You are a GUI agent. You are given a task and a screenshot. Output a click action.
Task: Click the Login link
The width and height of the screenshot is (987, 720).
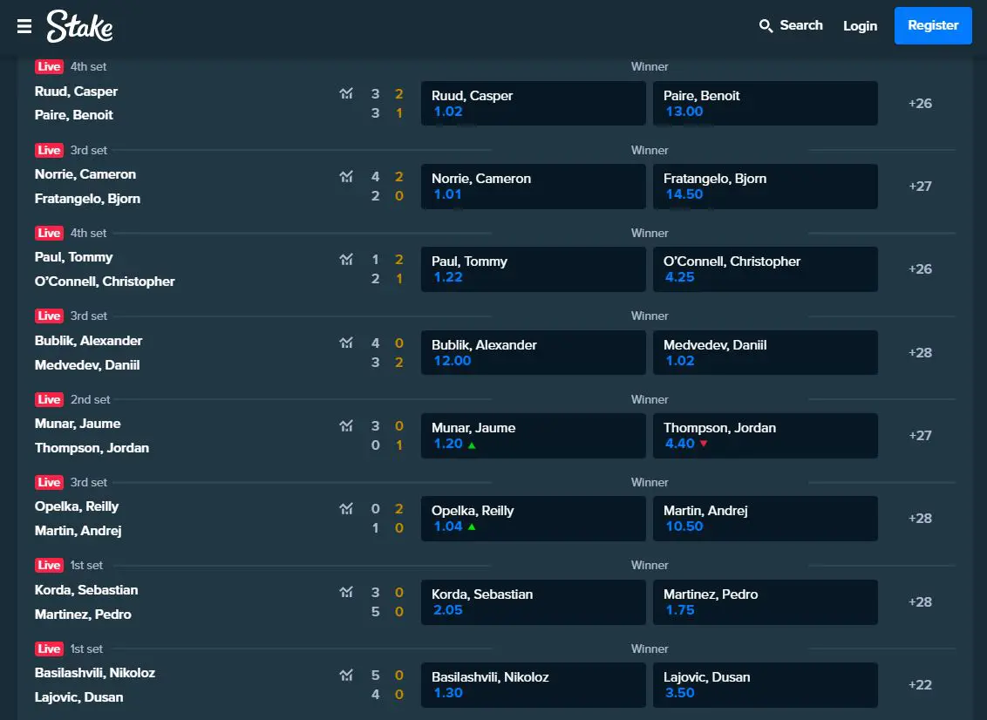tap(860, 26)
